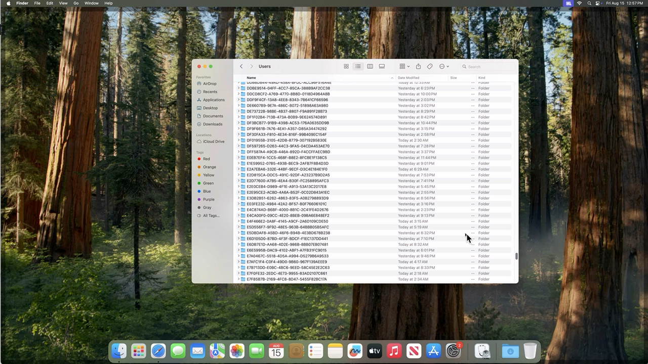Open the Go menu
648x364 pixels.
point(76,3)
